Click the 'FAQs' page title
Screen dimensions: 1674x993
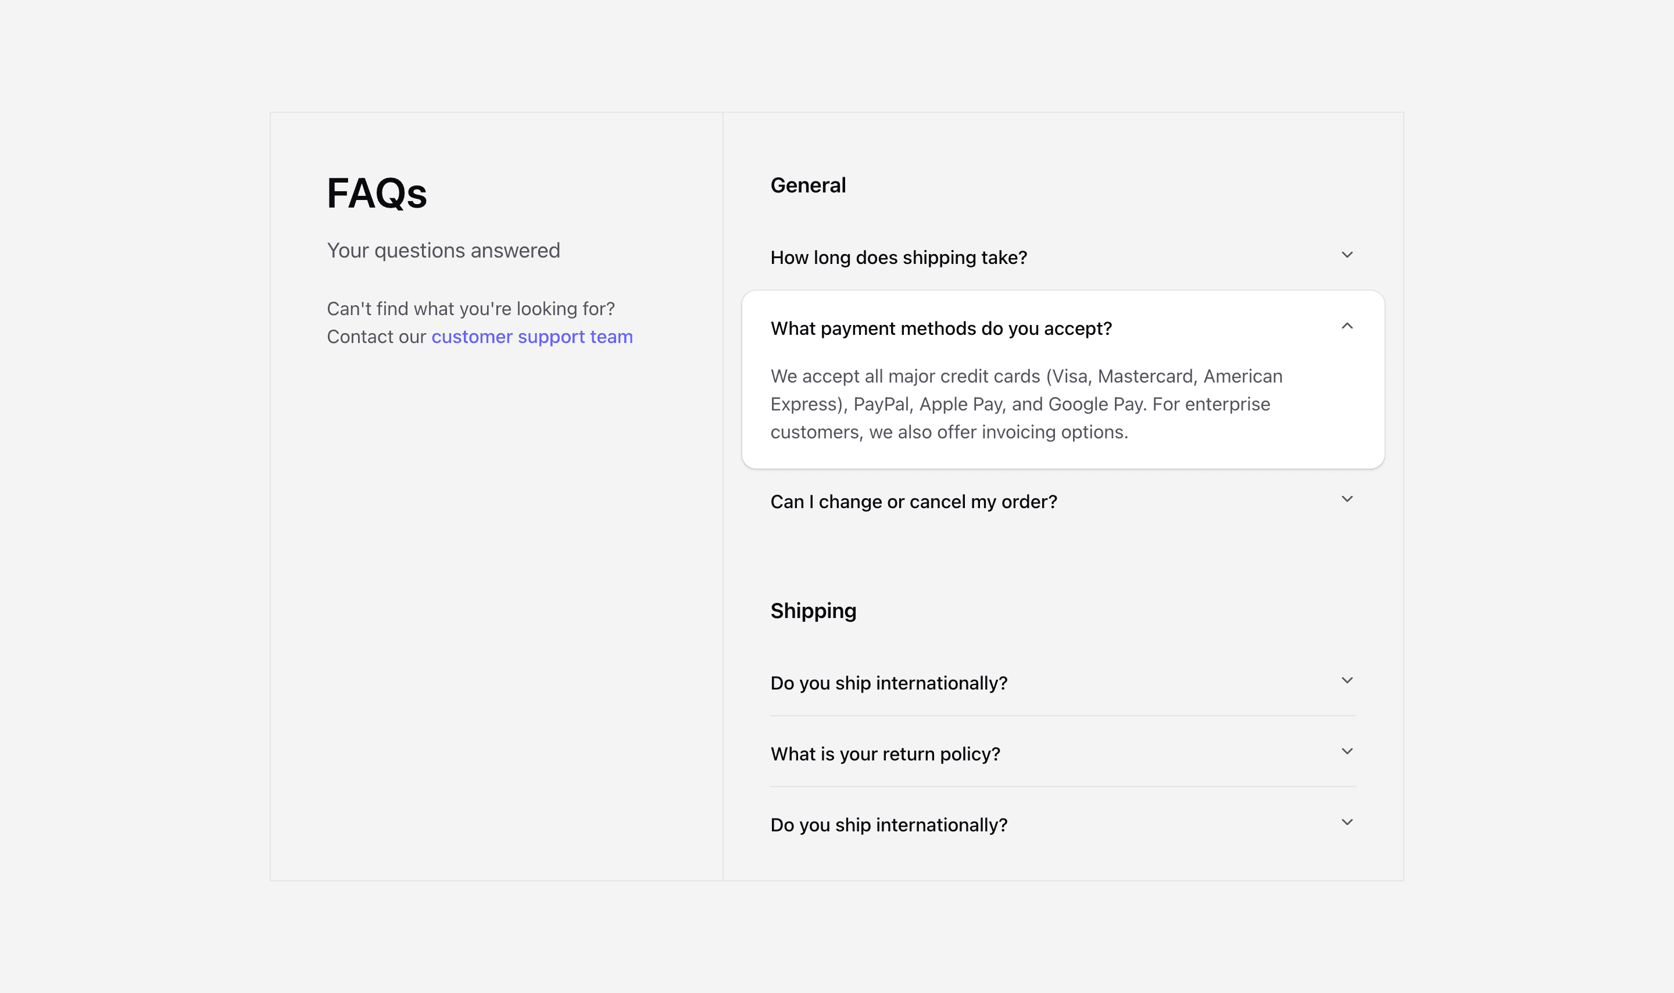coord(377,194)
